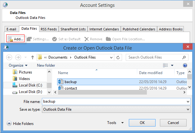The height and width of the screenshot is (133, 195).
Task: Click the Outlook Files breadcrumb
Action: [x=85, y=57]
